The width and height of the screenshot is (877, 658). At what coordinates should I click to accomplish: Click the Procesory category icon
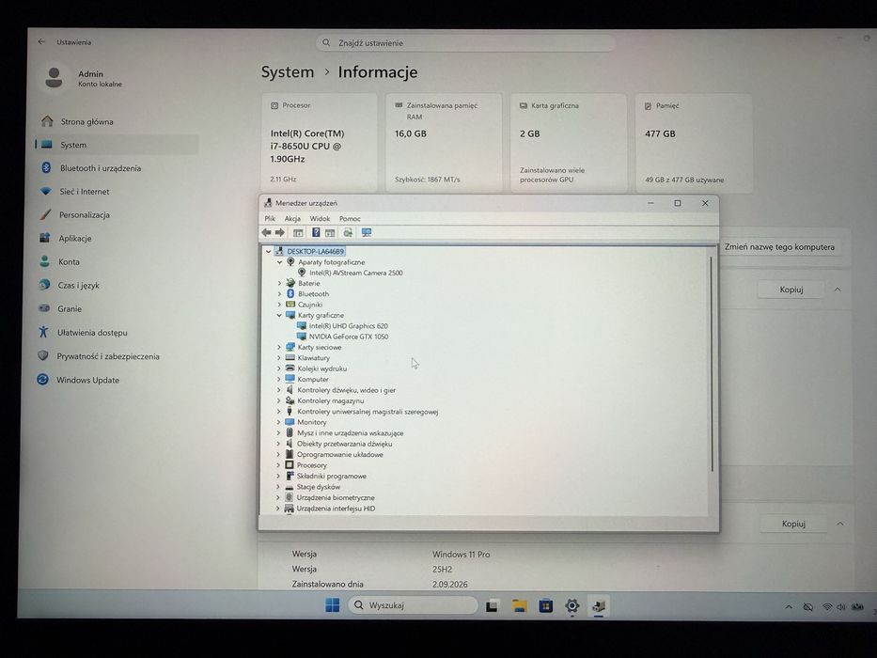click(x=290, y=465)
